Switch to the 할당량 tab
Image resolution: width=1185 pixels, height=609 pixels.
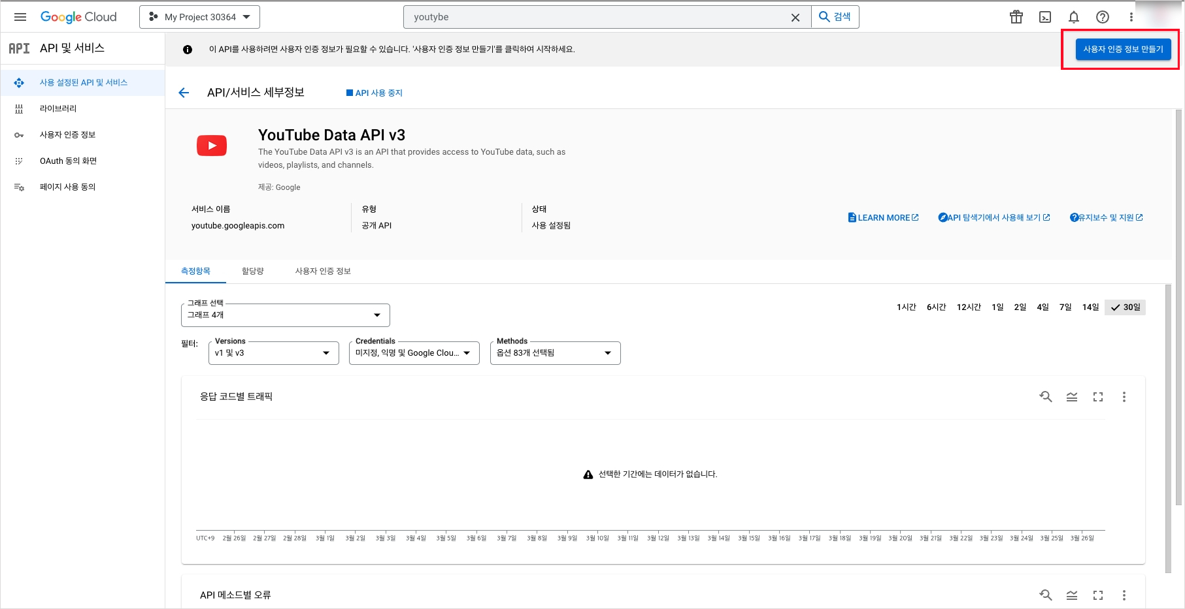tap(252, 271)
